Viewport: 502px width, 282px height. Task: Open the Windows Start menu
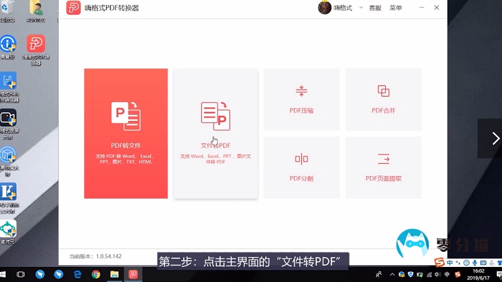[x=6, y=274]
